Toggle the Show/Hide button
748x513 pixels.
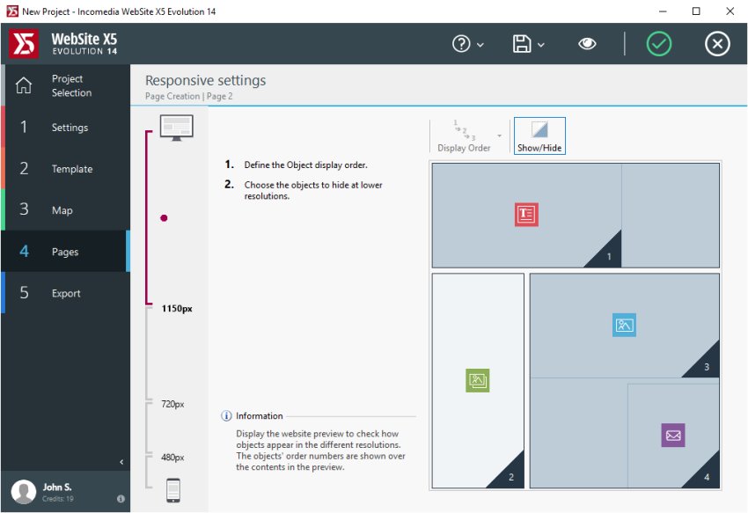pos(539,136)
